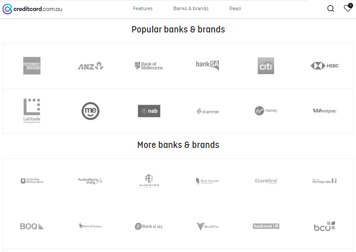Screen dimensions: 356x252
Task: Go to the creditcard.com.au home logo
Action: pos(32,9)
